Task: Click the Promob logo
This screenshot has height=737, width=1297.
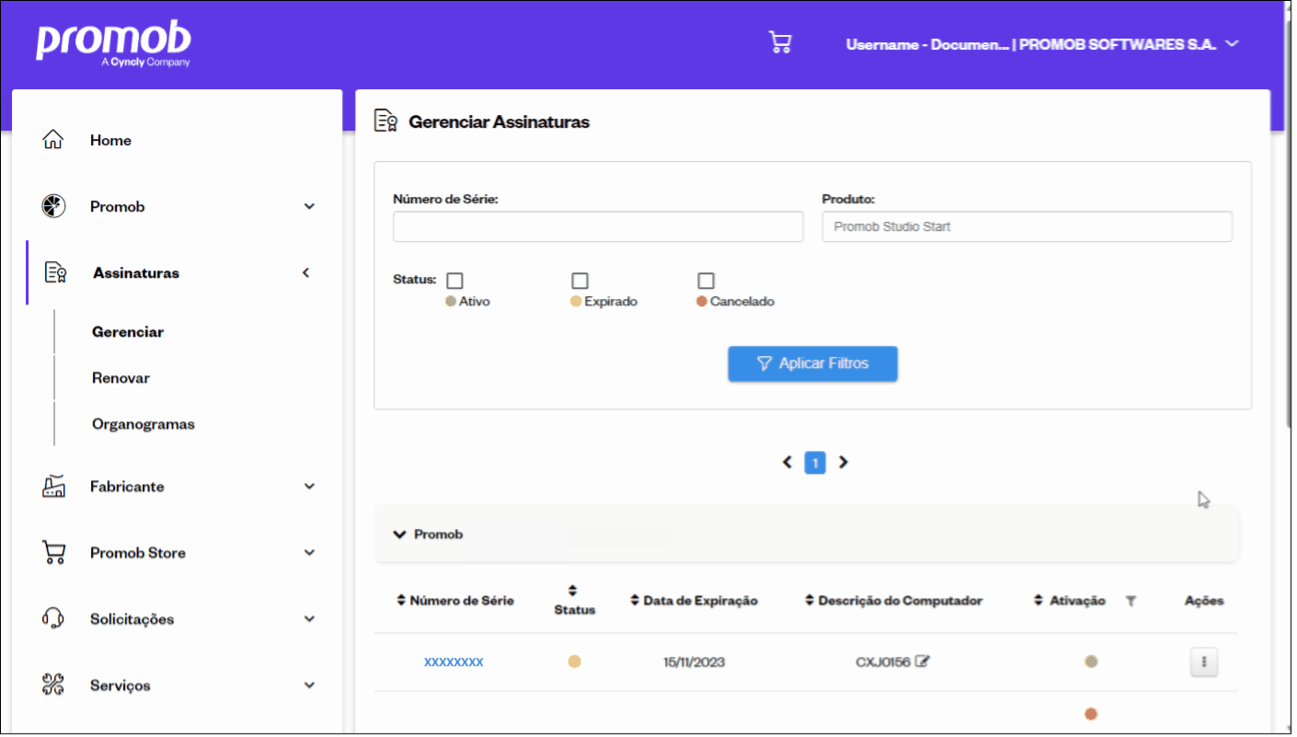Action: [x=113, y=44]
